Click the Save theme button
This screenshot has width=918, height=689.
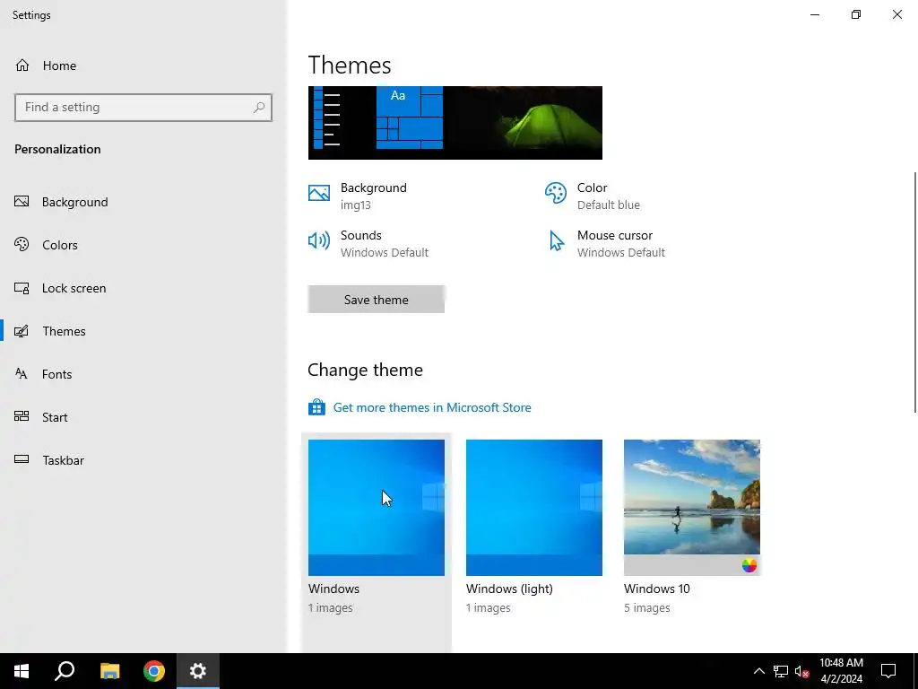[x=377, y=300]
